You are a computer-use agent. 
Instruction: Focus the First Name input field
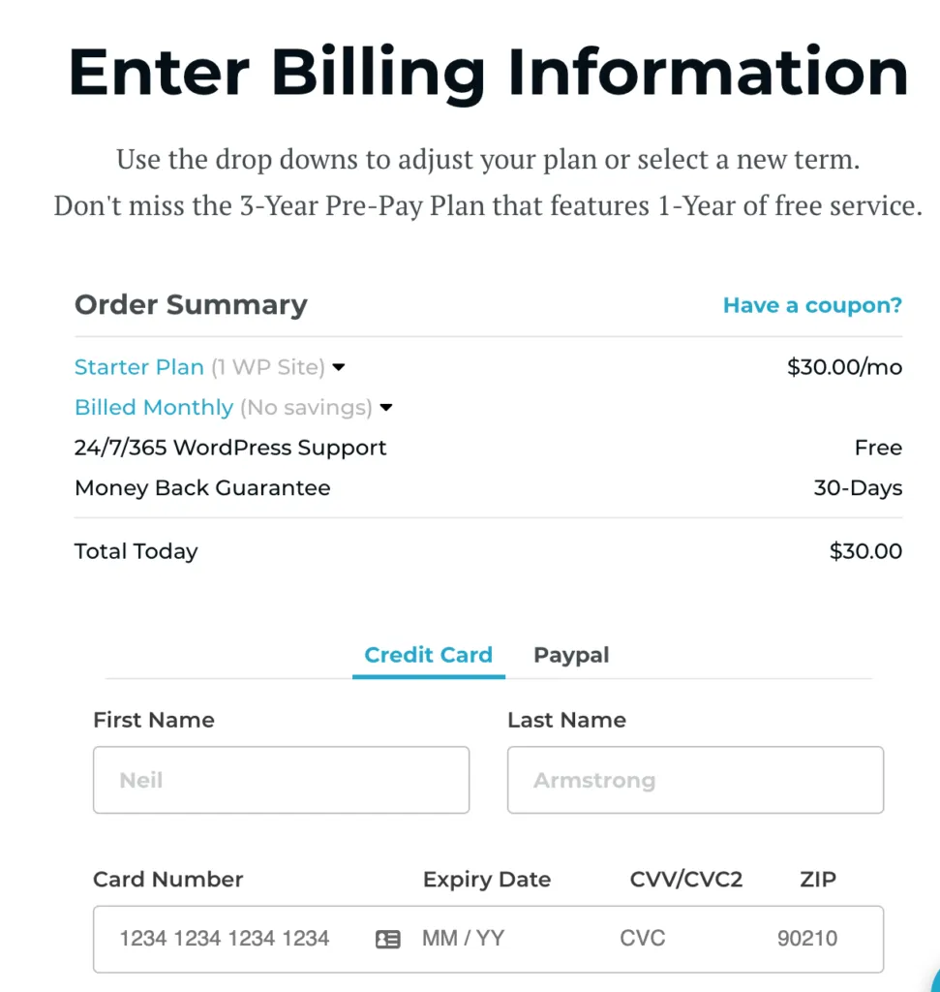(x=281, y=780)
